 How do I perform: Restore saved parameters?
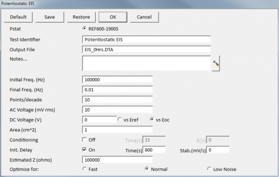coord(81,17)
